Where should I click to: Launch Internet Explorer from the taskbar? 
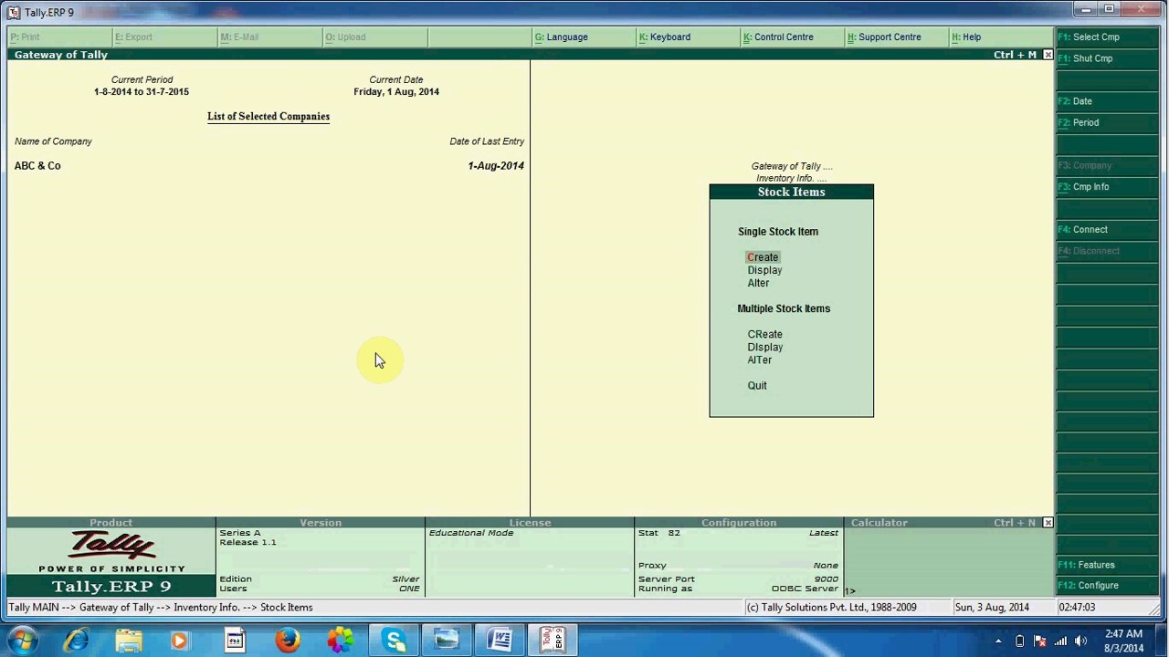[x=76, y=641]
